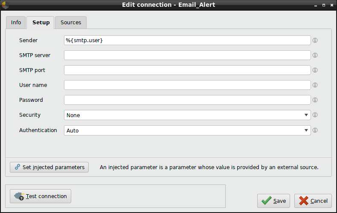Click the info icon next to Security
The width and height of the screenshot is (337, 213).
tap(315, 115)
